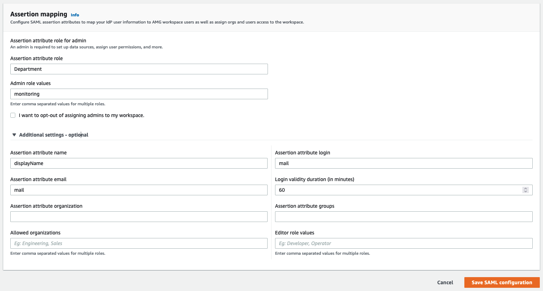Click the 'I want to opt-out' checkbox label text
The height and width of the screenshot is (291, 543).
[x=81, y=115]
